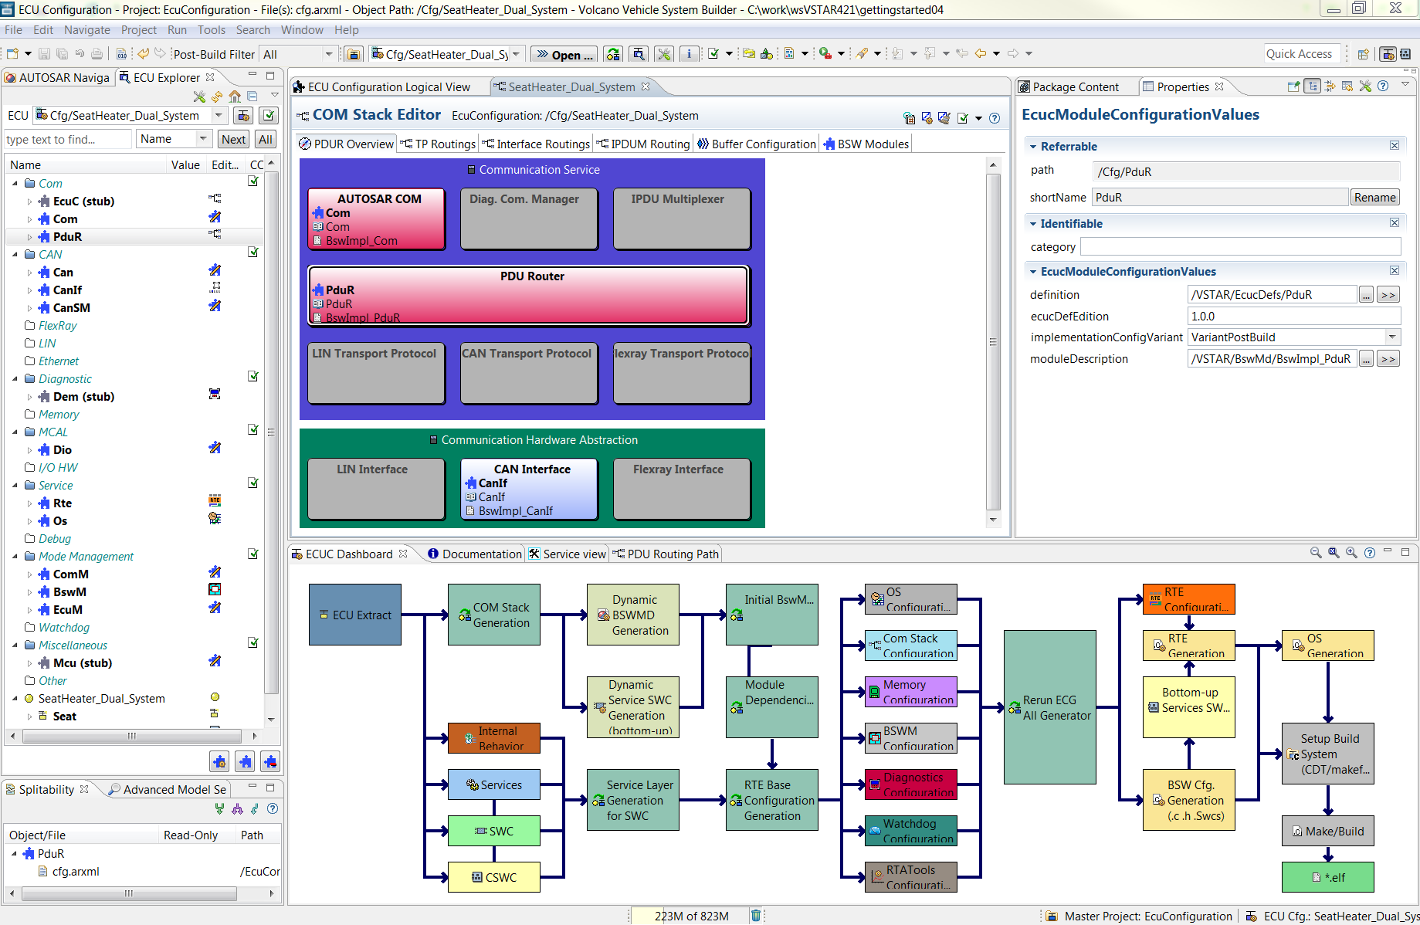1420x925 pixels.
Task: Click the Next search button
Action: pos(233,140)
